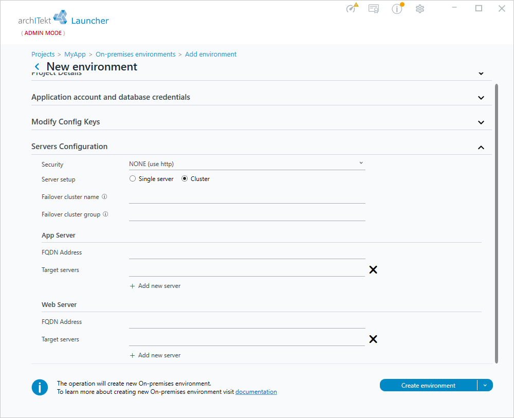514x418 pixels.
Task: Click the Web Server heading
Action: pos(59,304)
